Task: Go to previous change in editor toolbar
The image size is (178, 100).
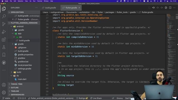Action: [154, 8]
